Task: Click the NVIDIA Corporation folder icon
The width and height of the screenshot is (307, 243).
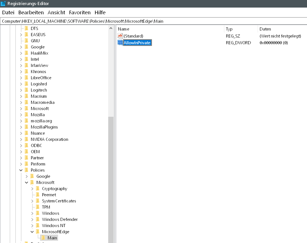Action: pyautogui.click(x=26, y=139)
